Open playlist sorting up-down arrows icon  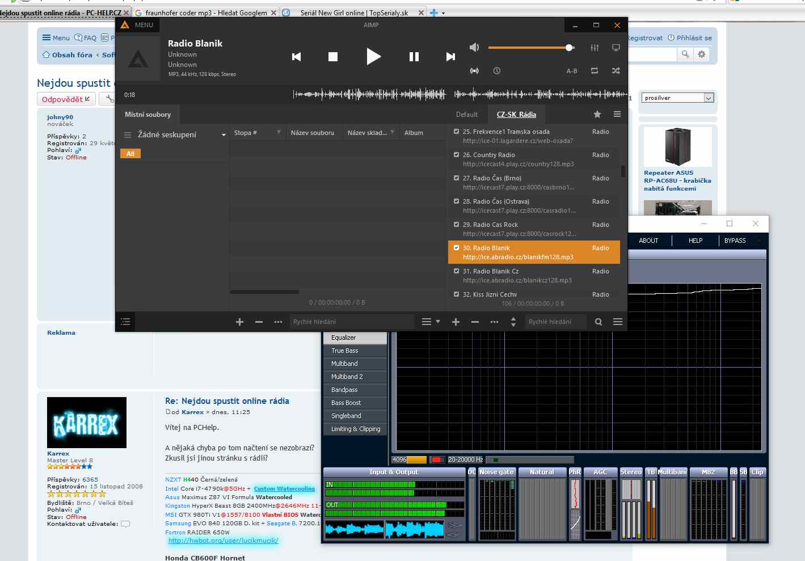coord(513,322)
